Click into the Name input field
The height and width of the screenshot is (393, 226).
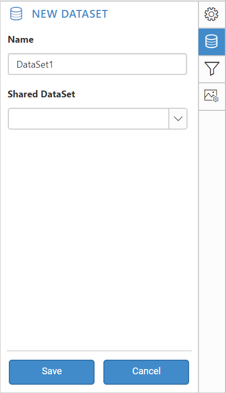coord(97,64)
